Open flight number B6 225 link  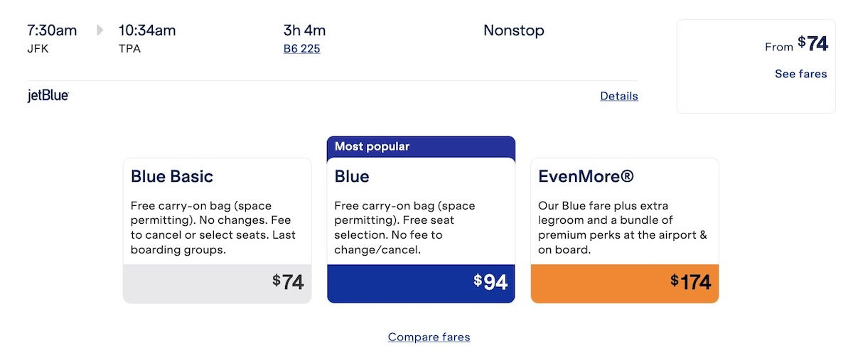(x=301, y=49)
